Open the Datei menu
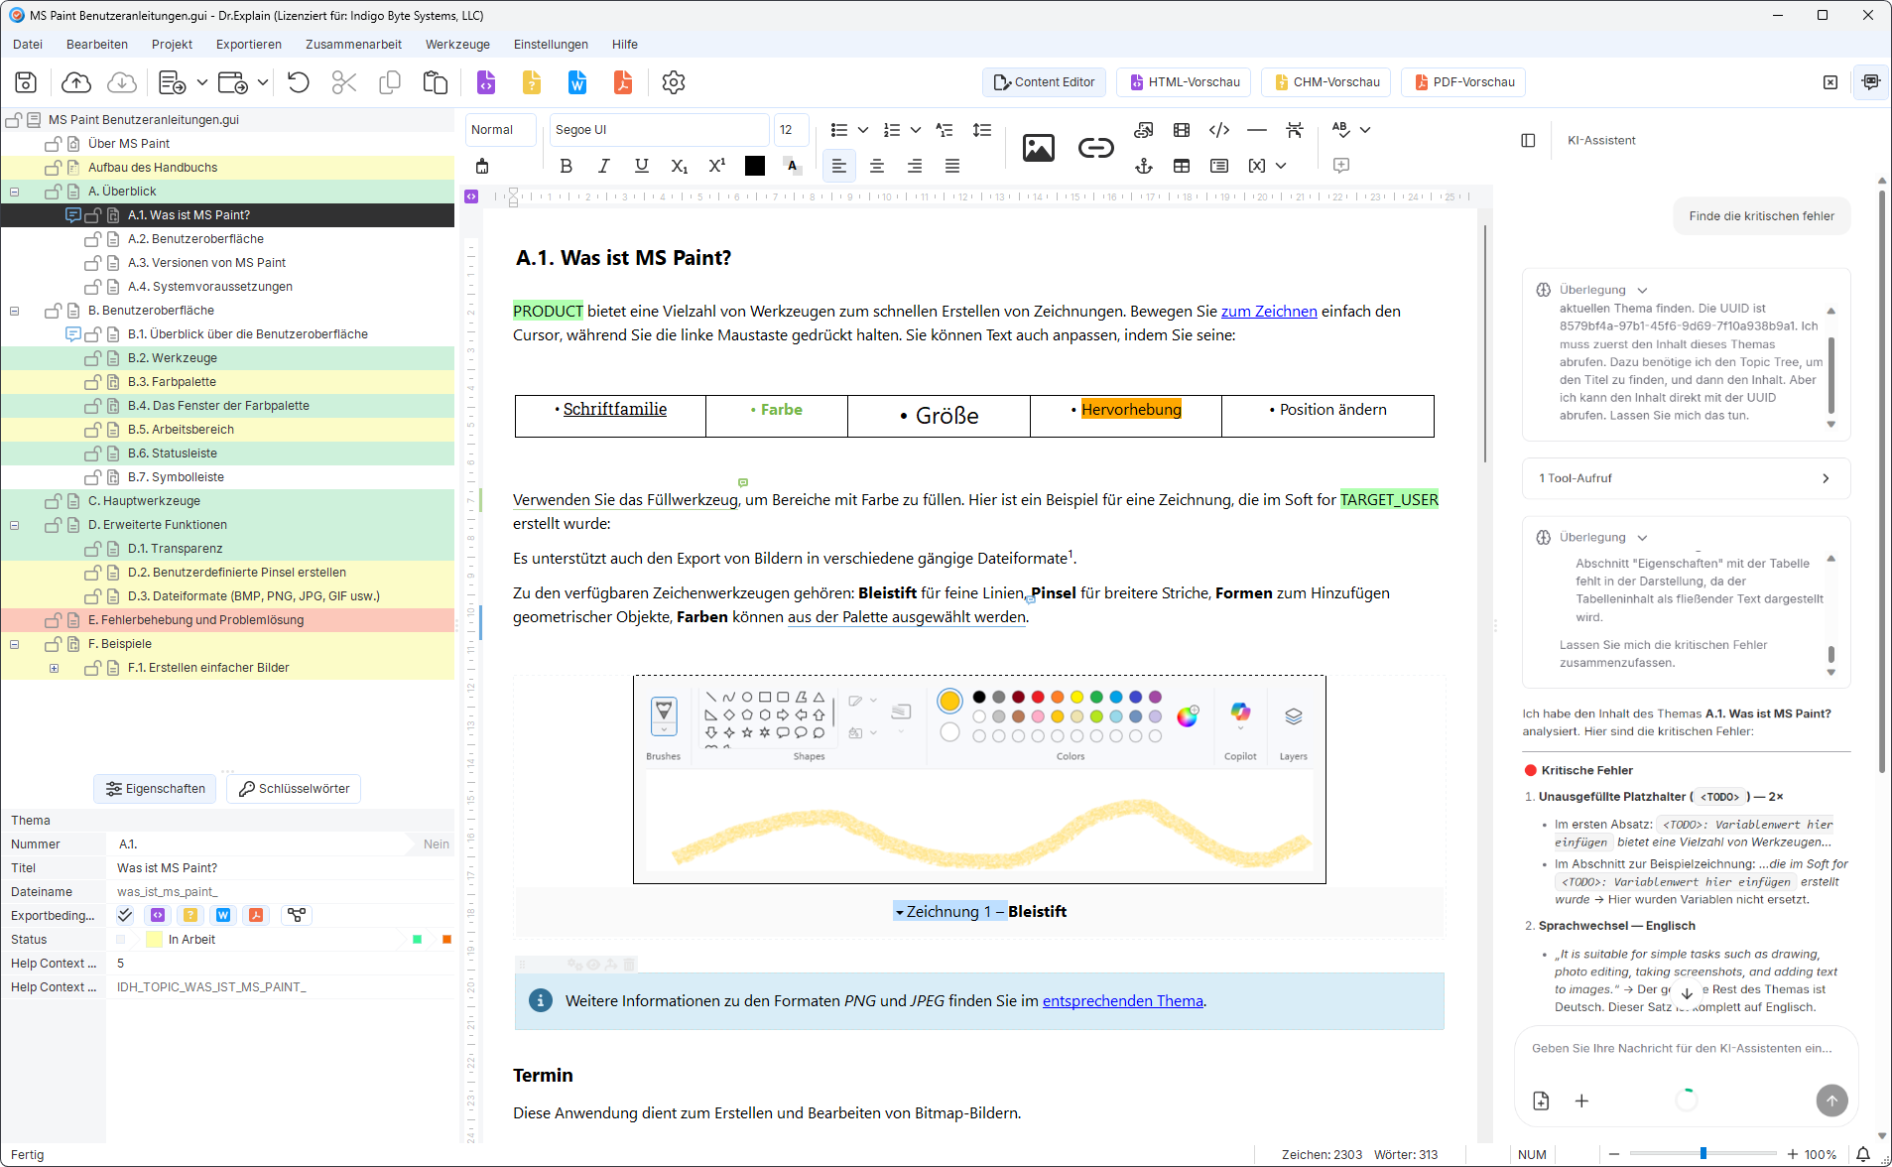This screenshot has width=1892, height=1167. point(28,45)
